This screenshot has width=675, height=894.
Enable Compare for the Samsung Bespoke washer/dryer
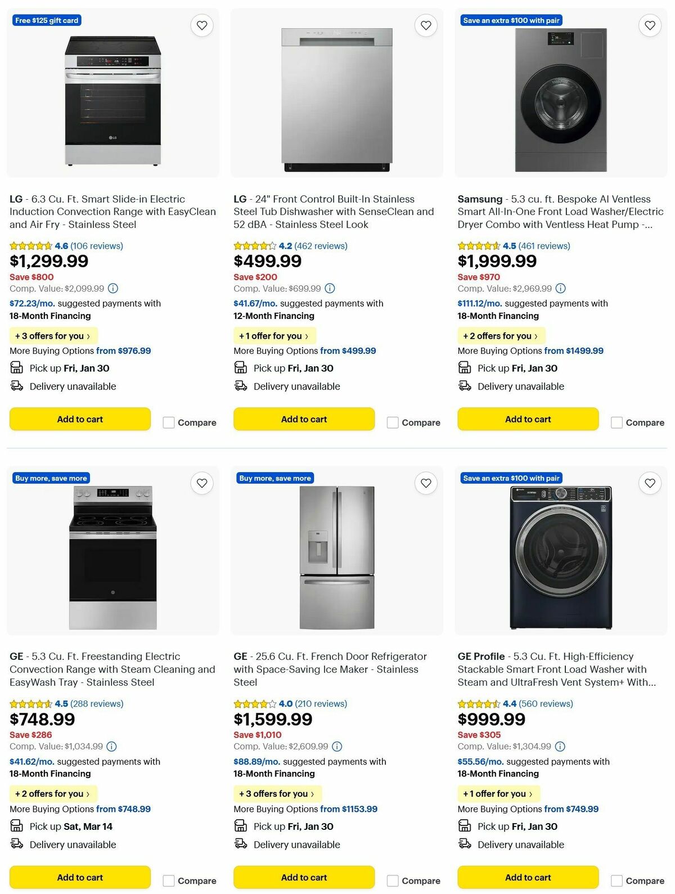click(616, 422)
